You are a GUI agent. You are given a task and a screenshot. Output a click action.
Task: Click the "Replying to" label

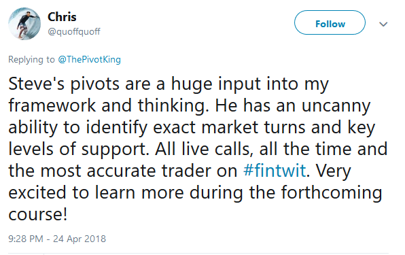(31, 60)
